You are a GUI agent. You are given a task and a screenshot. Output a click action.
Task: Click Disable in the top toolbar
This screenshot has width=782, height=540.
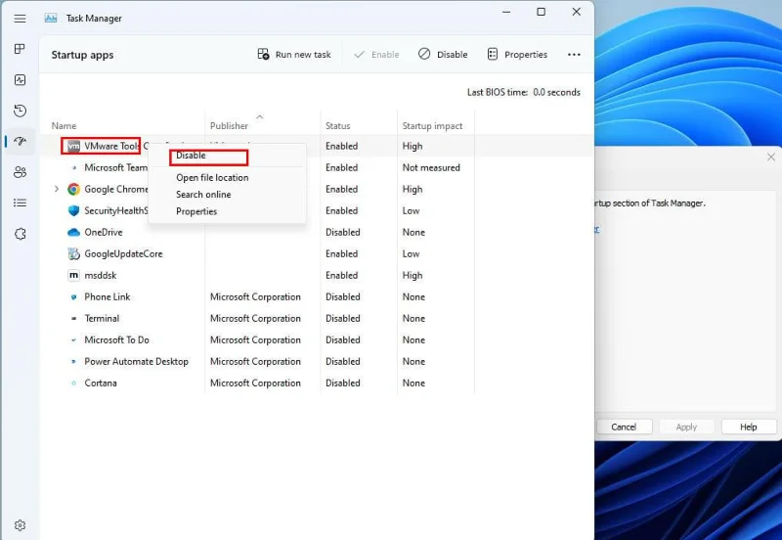(x=443, y=55)
